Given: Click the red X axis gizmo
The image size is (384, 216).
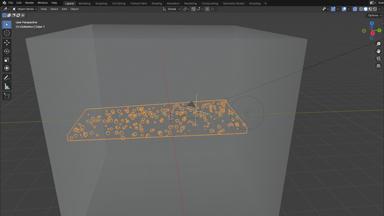Looking at the screenshot, I should 373,34.
